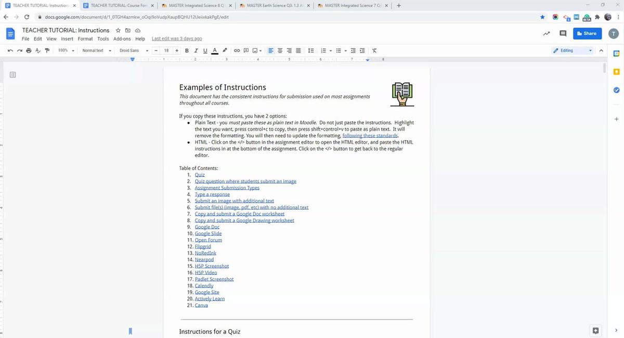
Task: Apply numbered list
Action: (x=323, y=50)
